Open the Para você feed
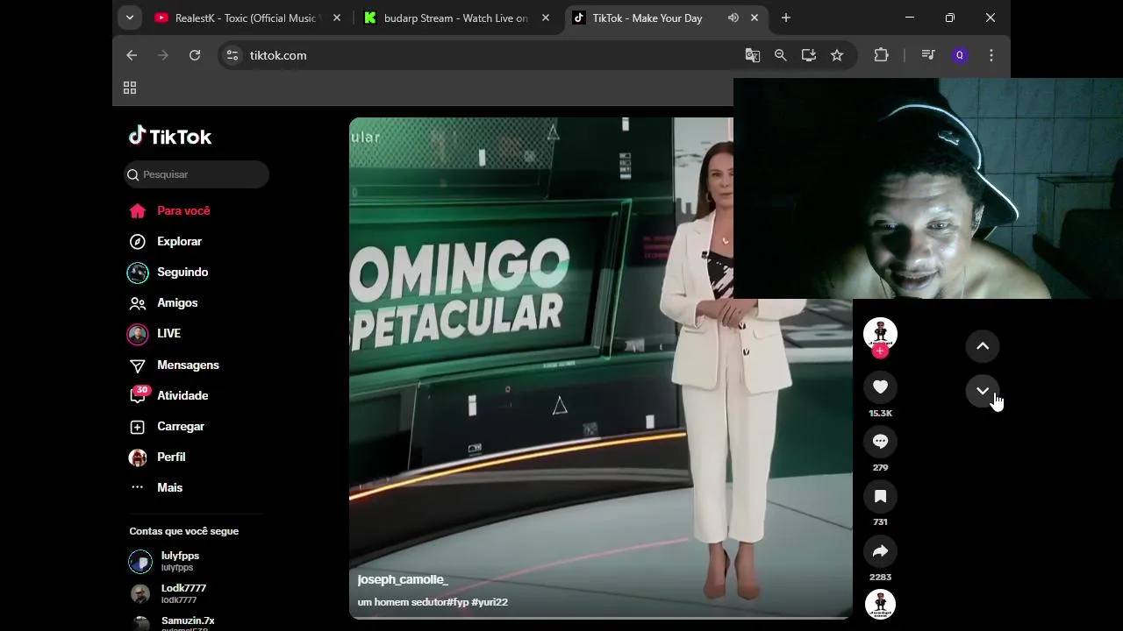 coord(170,210)
